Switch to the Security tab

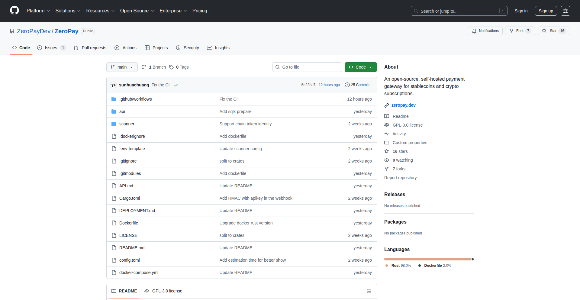point(188,48)
